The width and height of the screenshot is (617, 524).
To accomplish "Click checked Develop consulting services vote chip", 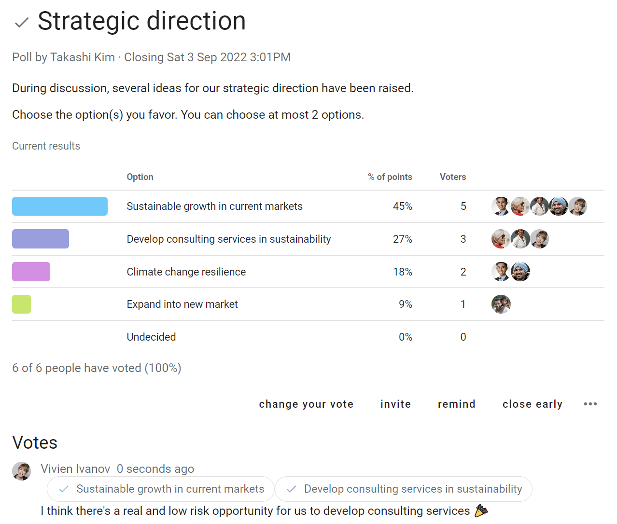I will click(404, 489).
